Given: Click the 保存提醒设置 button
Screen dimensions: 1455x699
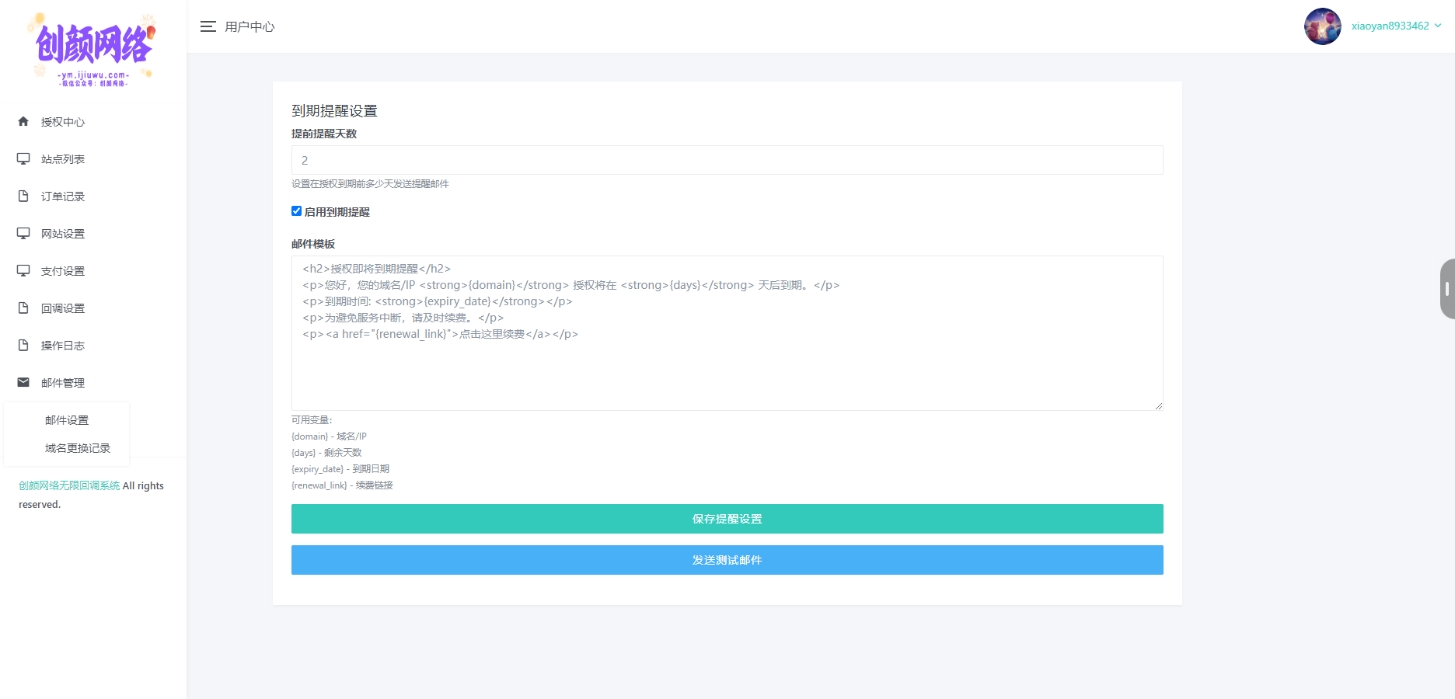Looking at the screenshot, I should pyautogui.click(x=727, y=519).
